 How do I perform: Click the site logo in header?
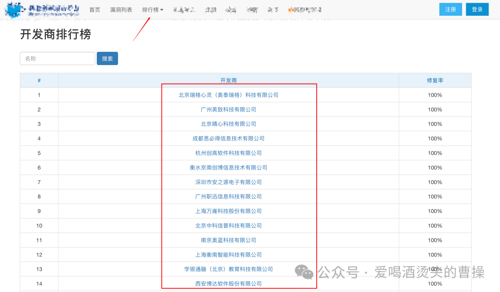click(x=42, y=10)
